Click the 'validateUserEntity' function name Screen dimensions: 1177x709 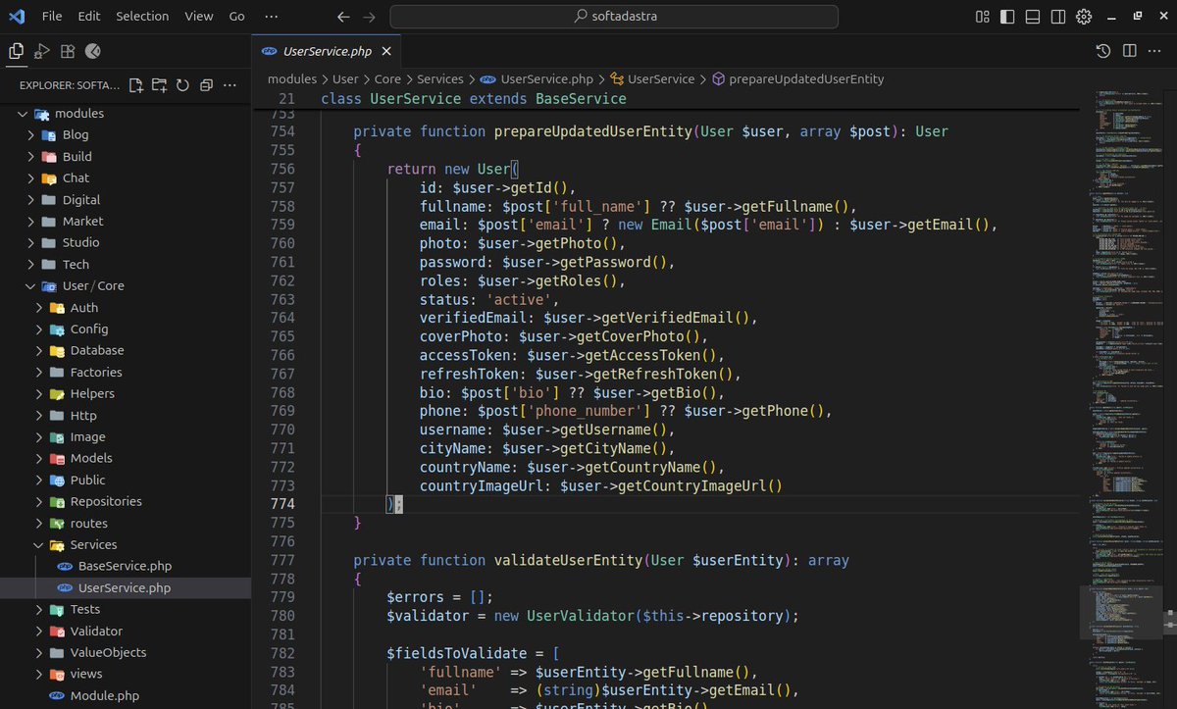[568, 560]
